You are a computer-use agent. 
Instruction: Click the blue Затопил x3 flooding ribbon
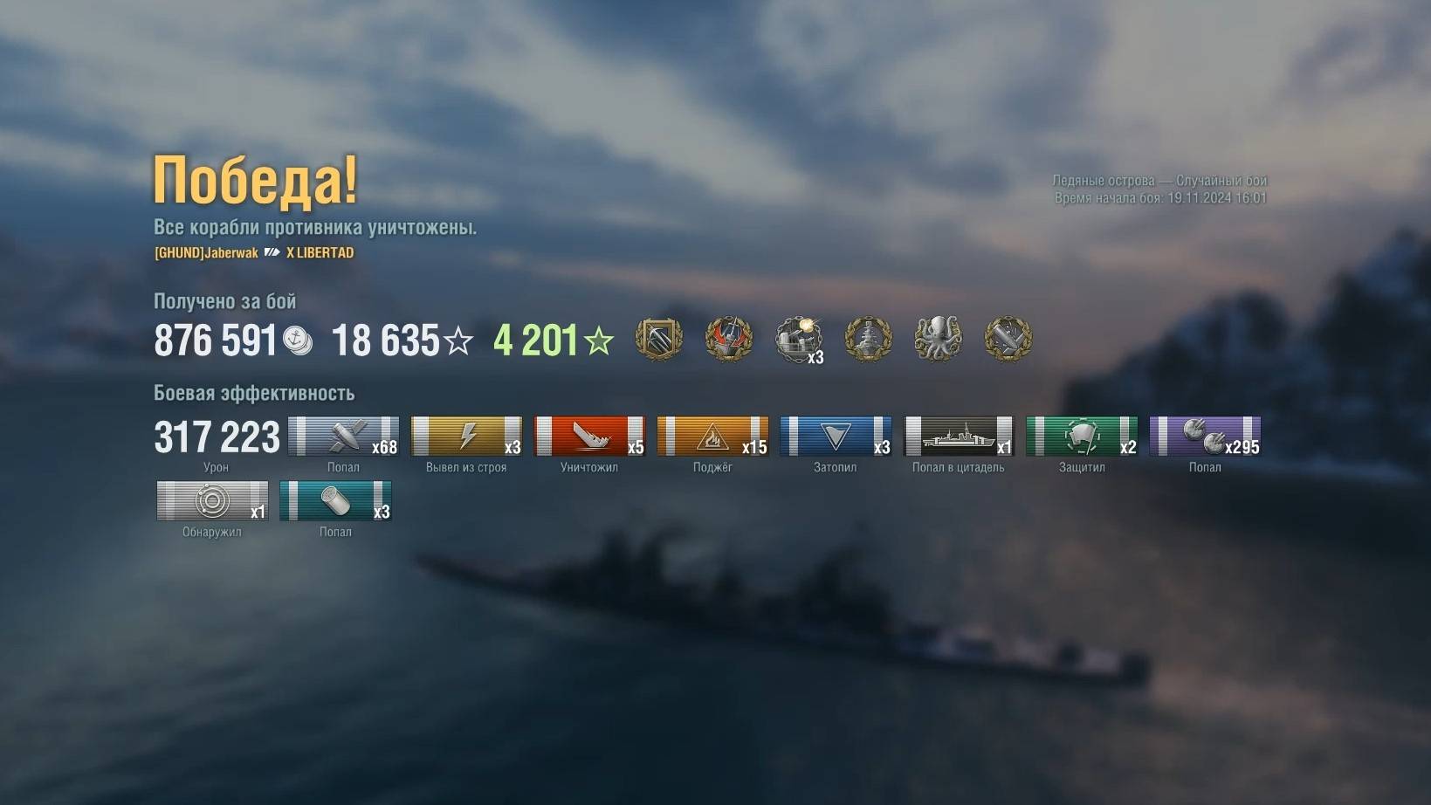(x=836, y=436)
